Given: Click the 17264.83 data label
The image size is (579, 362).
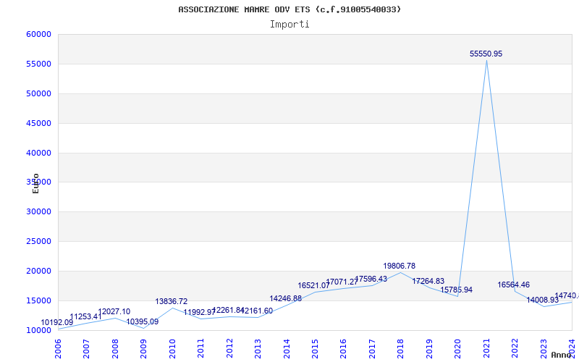Looking at the screenshot, I should coord(428,282).
